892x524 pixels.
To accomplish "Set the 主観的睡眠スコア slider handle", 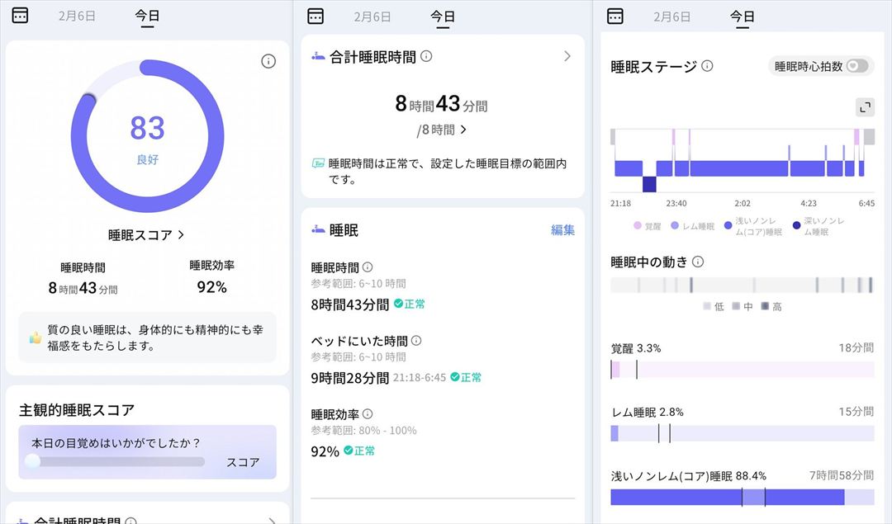I will [33, 461].
